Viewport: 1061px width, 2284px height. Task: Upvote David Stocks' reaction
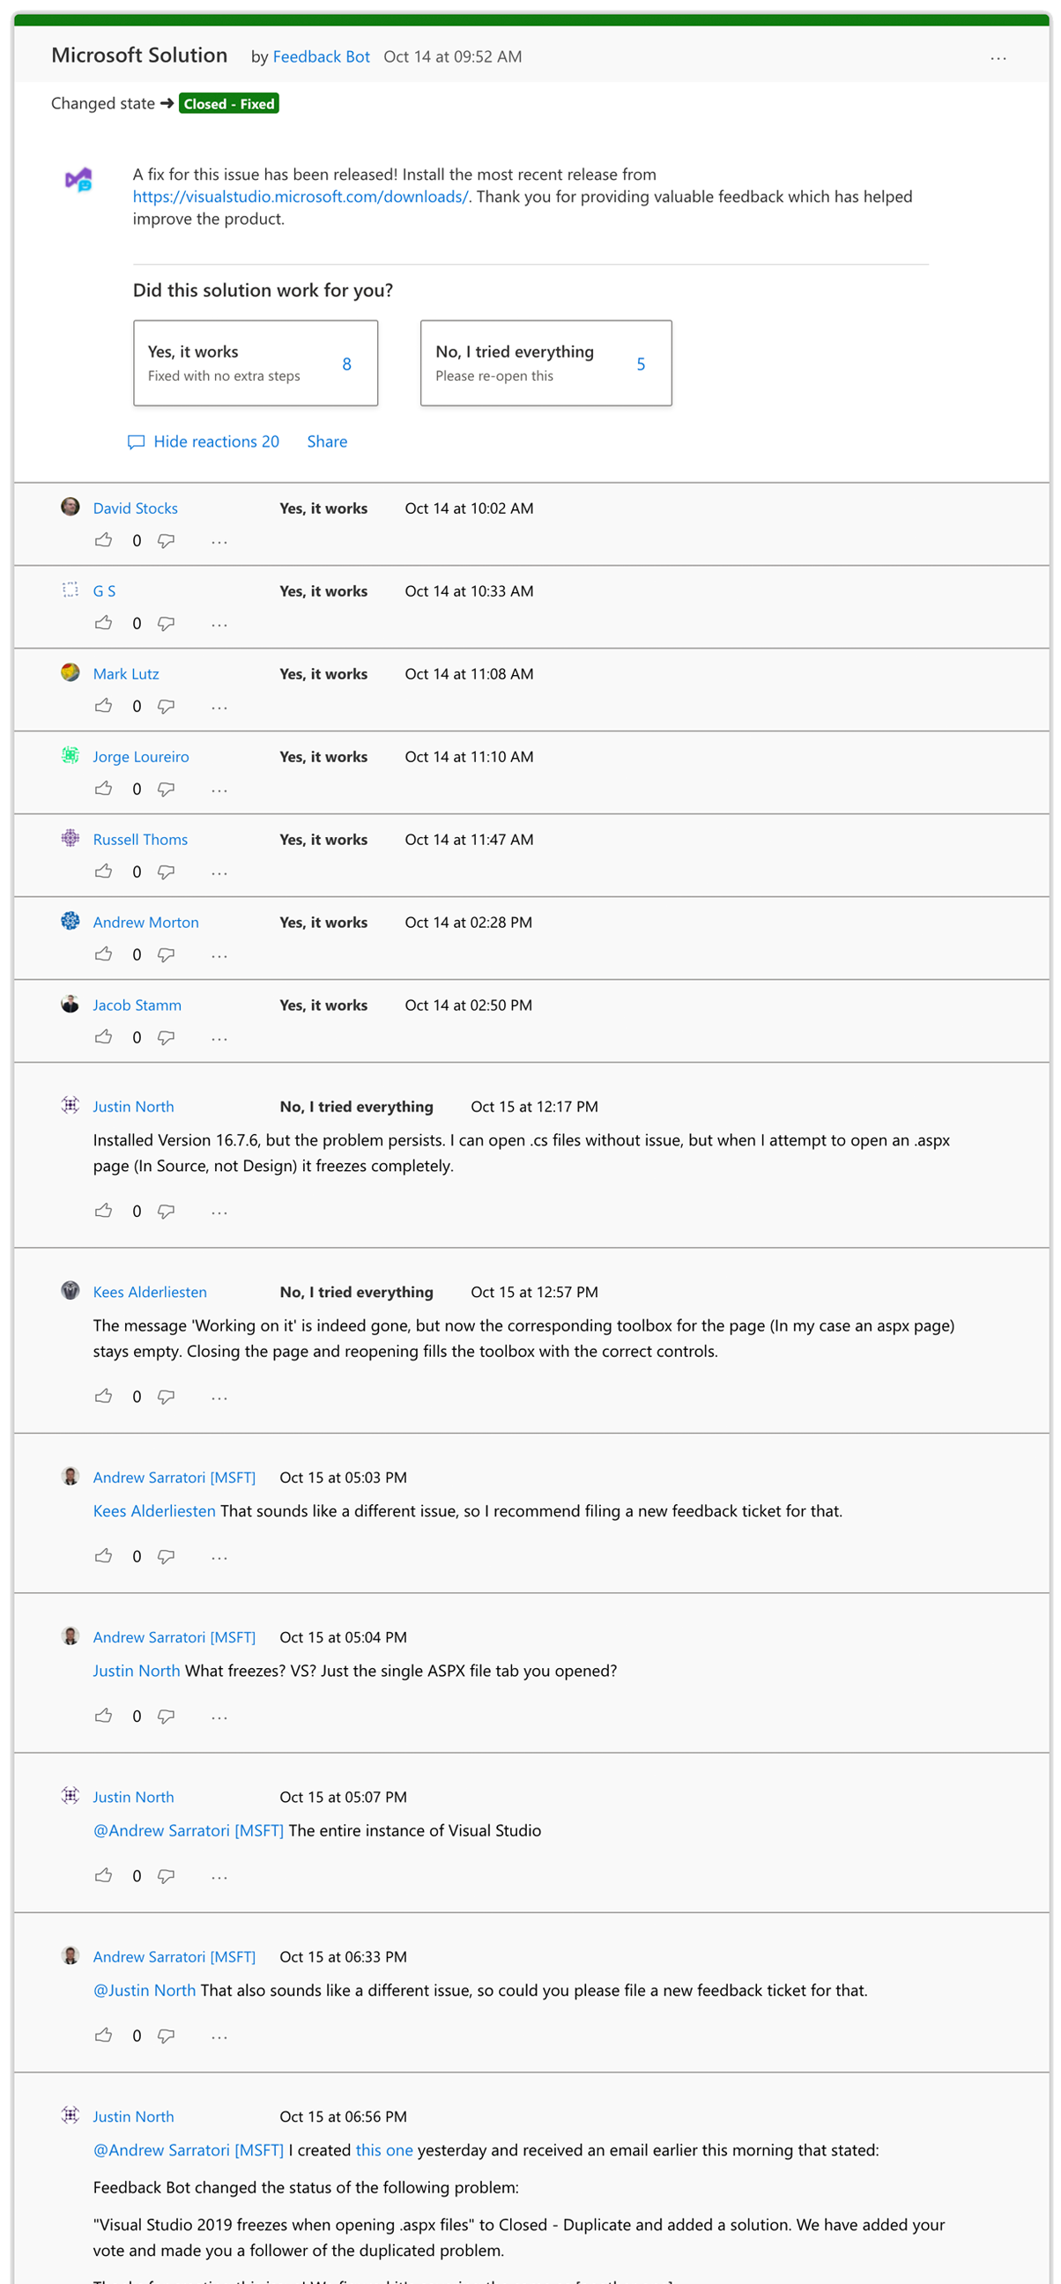(x=104, y=540)
